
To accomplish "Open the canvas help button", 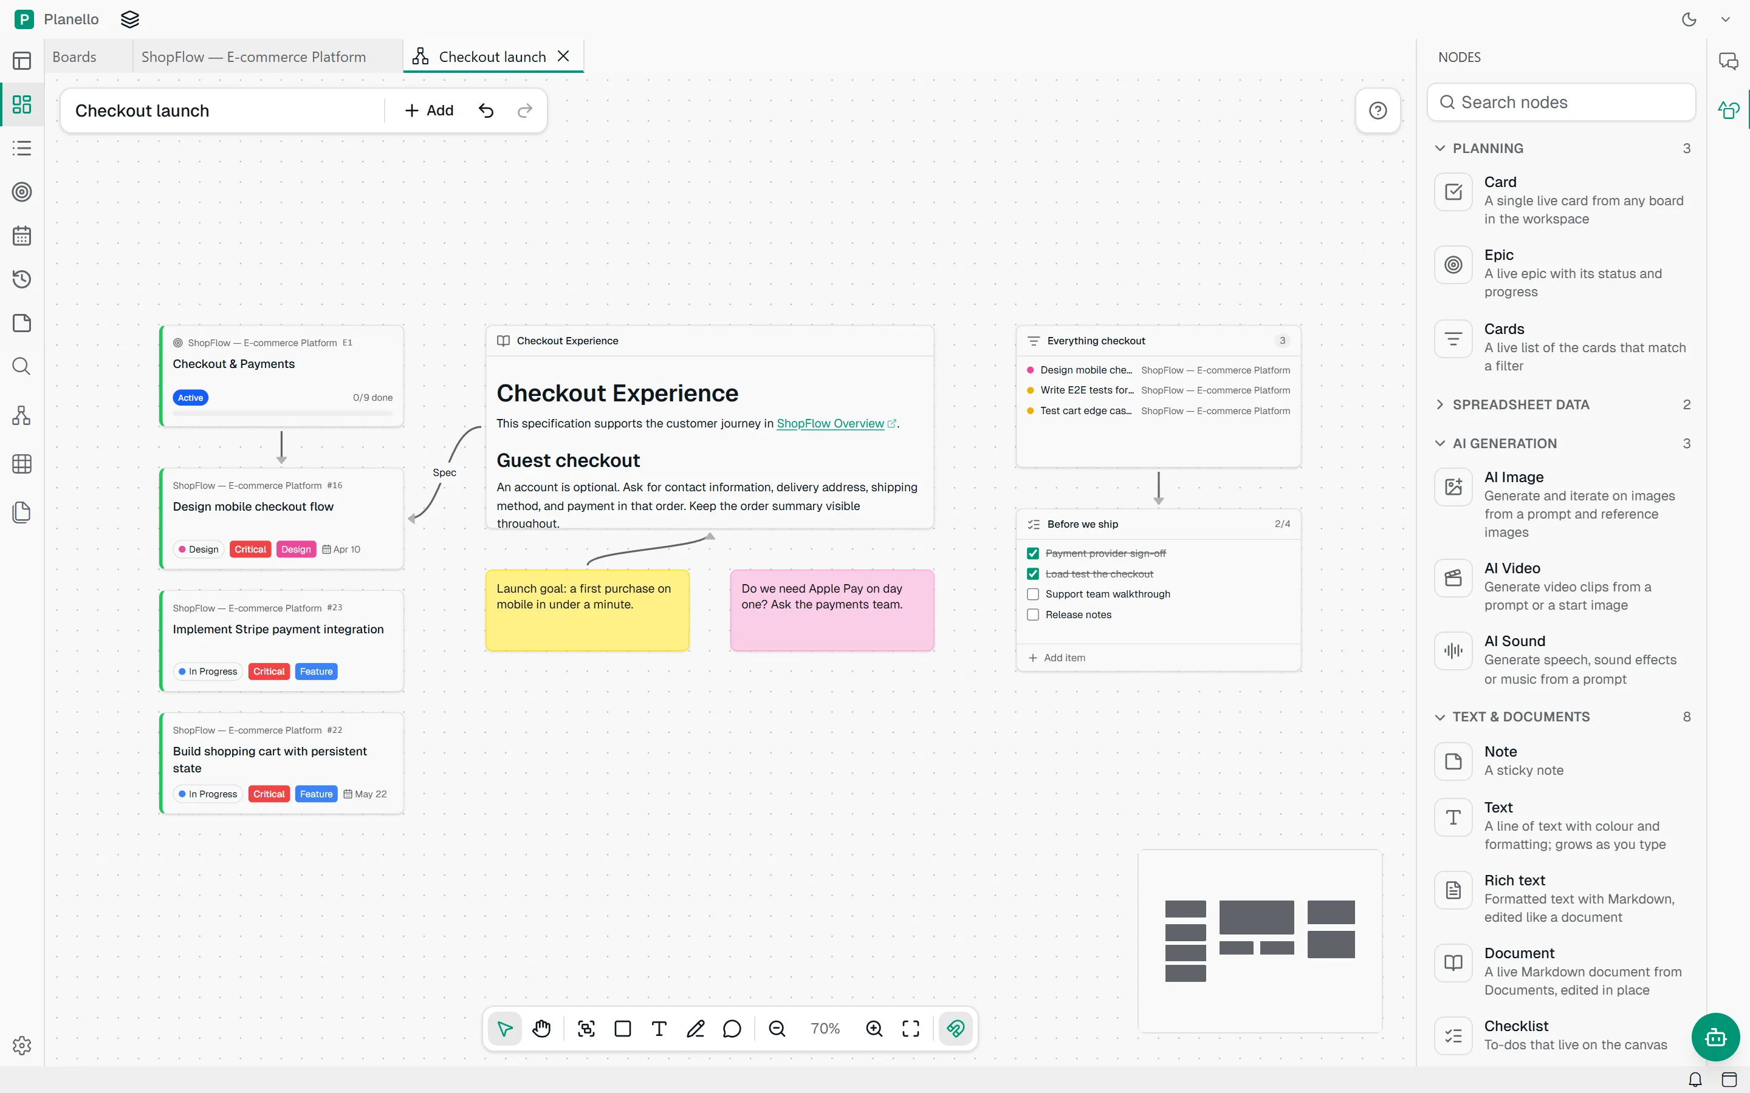I will [1378, 111].
